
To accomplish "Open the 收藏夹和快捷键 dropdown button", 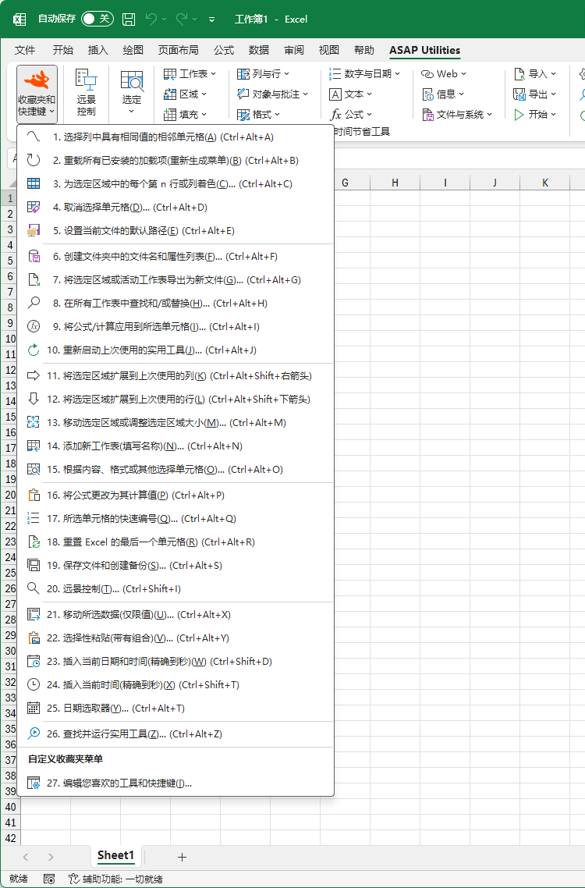I will click(37, 94).
